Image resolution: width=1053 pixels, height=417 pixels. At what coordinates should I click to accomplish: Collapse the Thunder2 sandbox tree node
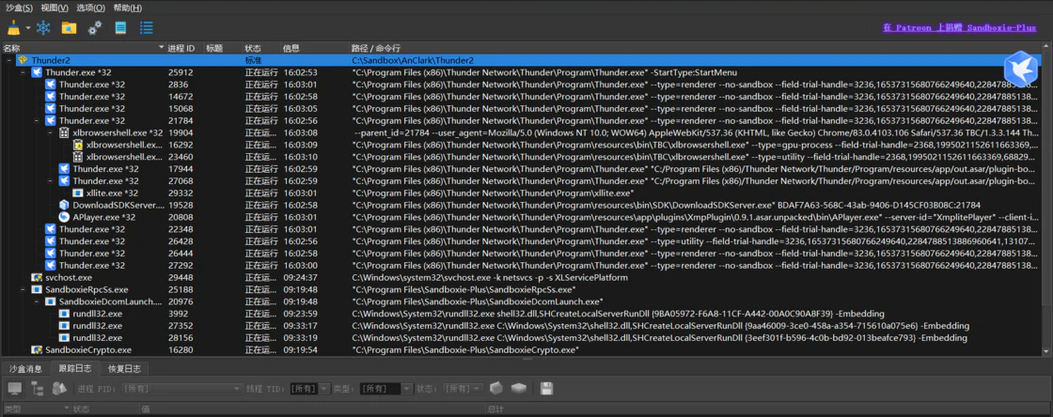point(8,60)
